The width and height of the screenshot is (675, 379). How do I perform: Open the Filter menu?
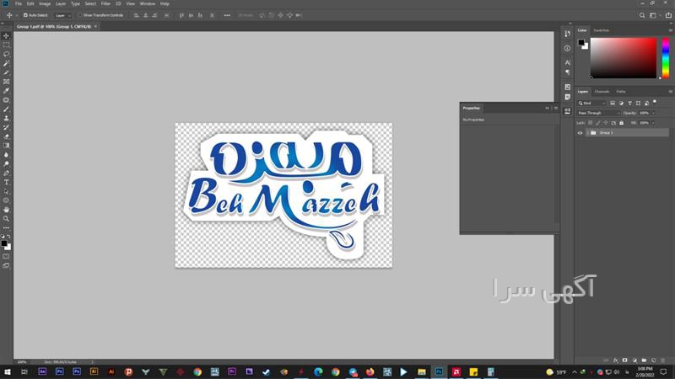pos(105,3)
